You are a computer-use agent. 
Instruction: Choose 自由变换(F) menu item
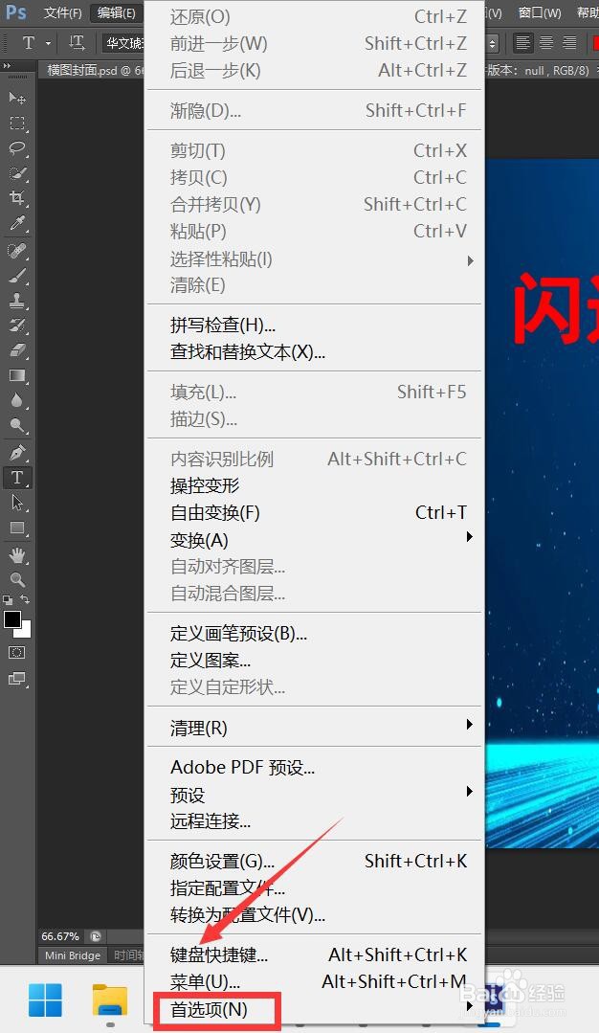pos(315,512)
